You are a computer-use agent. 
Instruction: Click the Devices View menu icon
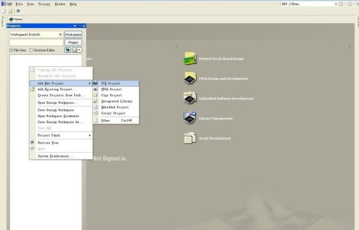click(x=32, y=142)
